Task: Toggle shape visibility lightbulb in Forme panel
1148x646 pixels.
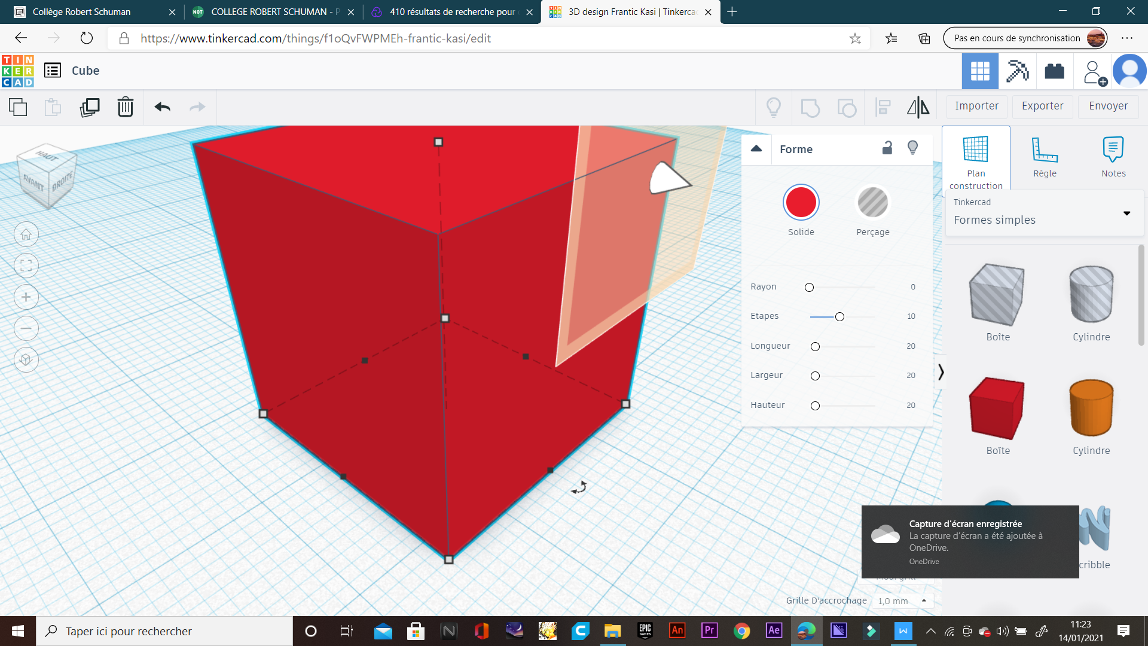Action: point(912,148)
